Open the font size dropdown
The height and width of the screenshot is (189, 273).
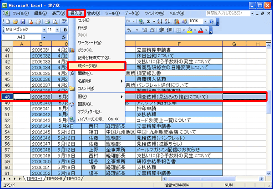57,30
